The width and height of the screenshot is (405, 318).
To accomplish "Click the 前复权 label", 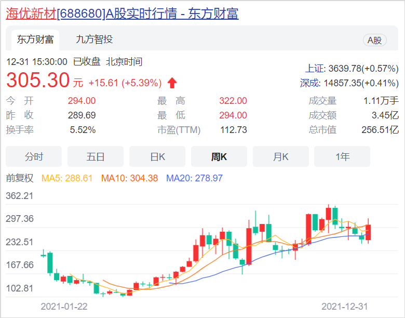I will point(20,178).
